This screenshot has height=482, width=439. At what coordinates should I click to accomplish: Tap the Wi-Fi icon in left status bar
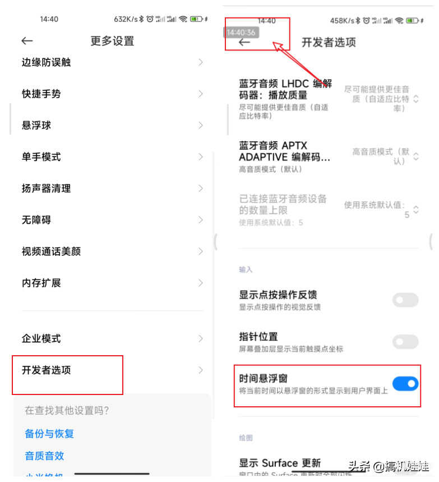[x=183, y=19]
